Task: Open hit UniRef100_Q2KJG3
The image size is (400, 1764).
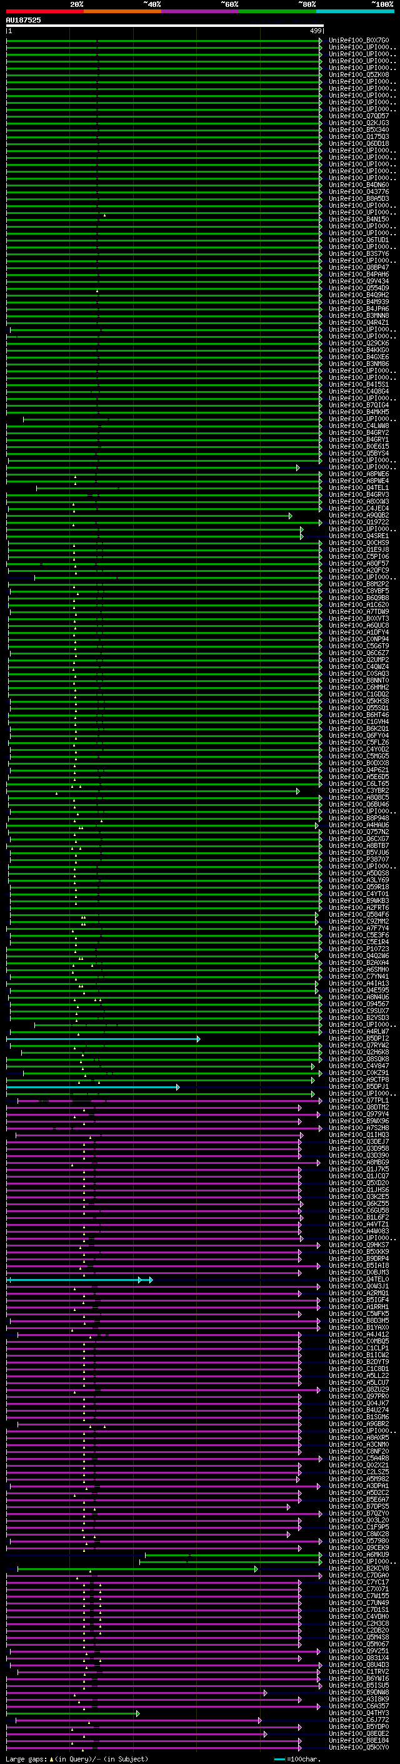Action: click(359, 123)
